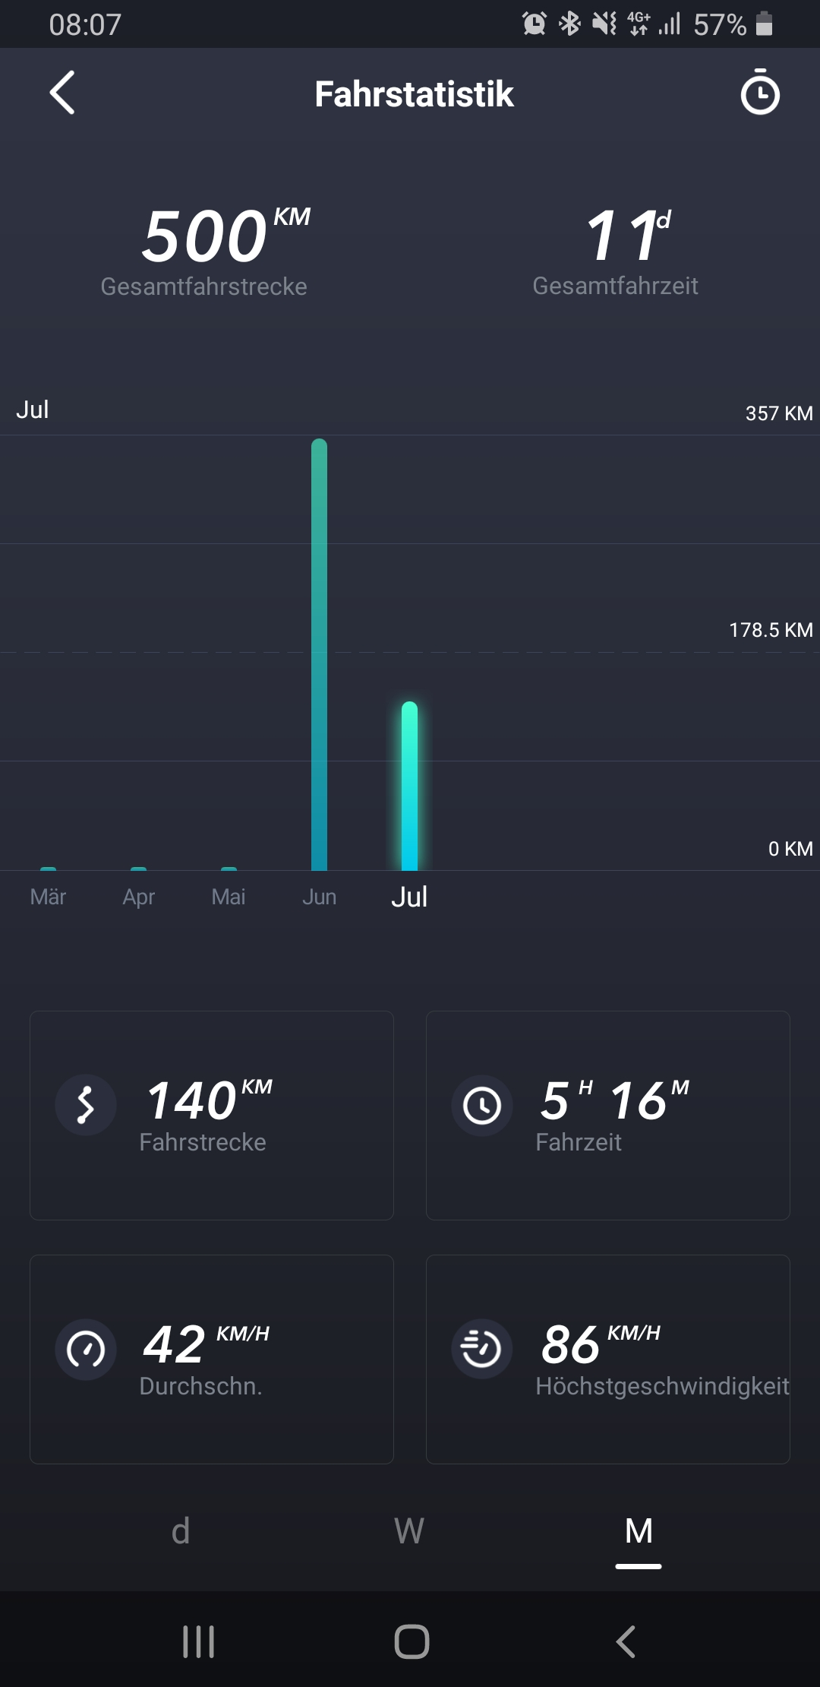The height and width of the screenshot is (1687, 820).
Task: Tap the Höchstgeschwindigkeit top speed icon
Action: (482, 1350)
